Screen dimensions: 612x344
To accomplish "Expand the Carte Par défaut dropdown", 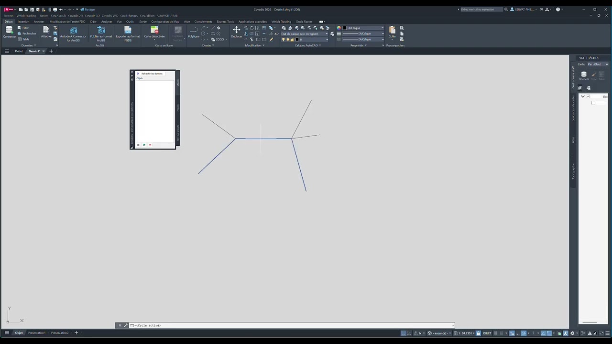I will click(x=598, y=64).
